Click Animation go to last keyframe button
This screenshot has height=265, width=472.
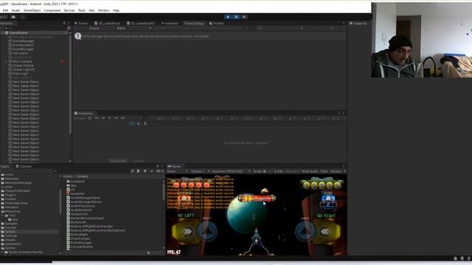(123, 118)
